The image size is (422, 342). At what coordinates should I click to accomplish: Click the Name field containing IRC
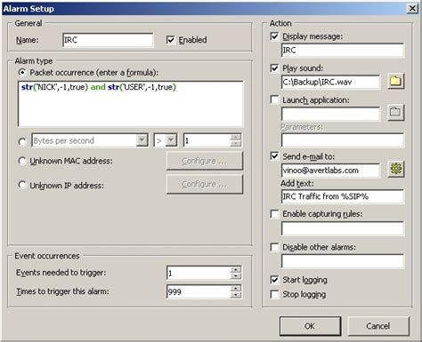tap(108, 40)
